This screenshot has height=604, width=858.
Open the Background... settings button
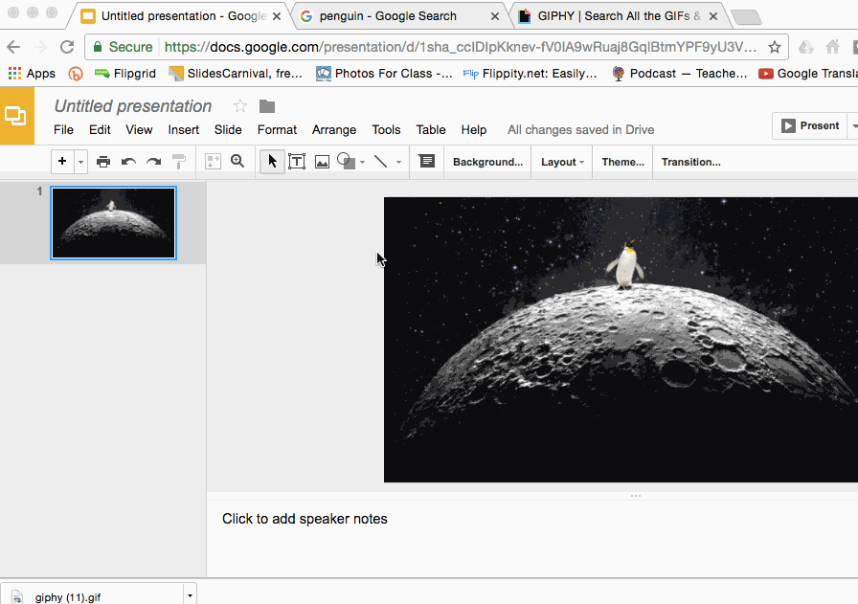click(487, 162)
